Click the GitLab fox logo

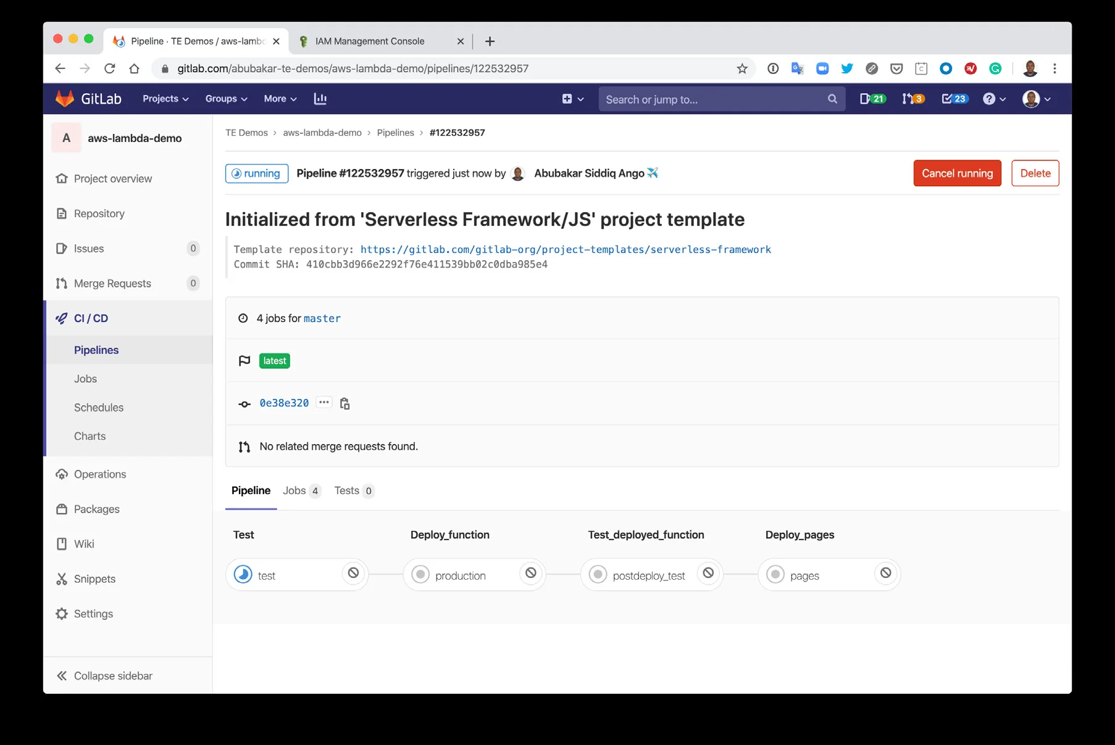click(65, 99)
